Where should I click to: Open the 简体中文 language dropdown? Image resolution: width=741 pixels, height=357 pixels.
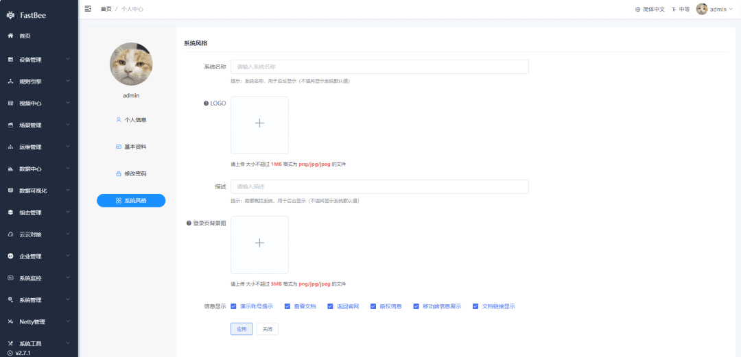pos(650,9)
